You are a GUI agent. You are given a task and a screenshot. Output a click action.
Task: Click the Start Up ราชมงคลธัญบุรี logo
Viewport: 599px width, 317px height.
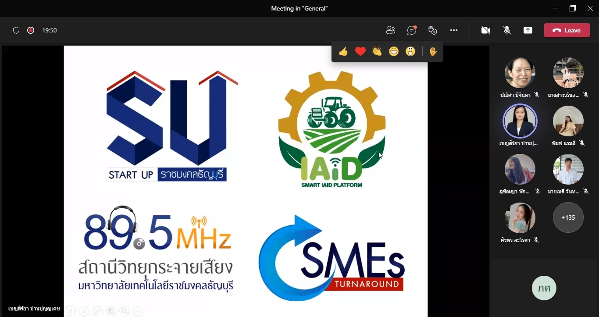172,126
